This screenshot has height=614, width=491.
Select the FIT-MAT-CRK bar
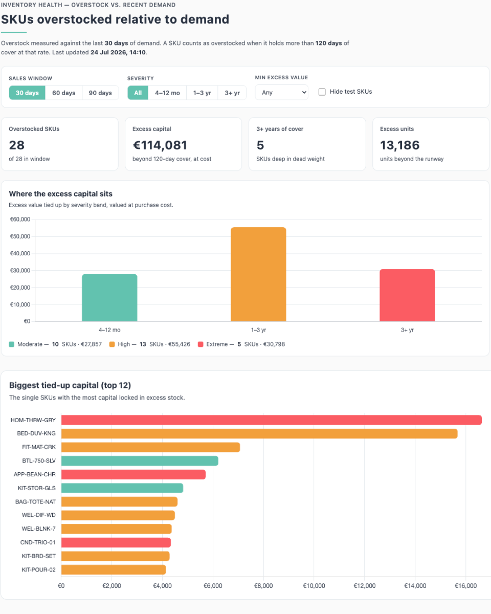point(151,447)
